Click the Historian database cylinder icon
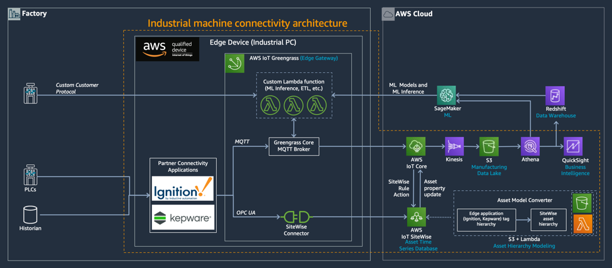Image resolution: width=612 pixels, height=268 pixels. [x=30, y=215]
